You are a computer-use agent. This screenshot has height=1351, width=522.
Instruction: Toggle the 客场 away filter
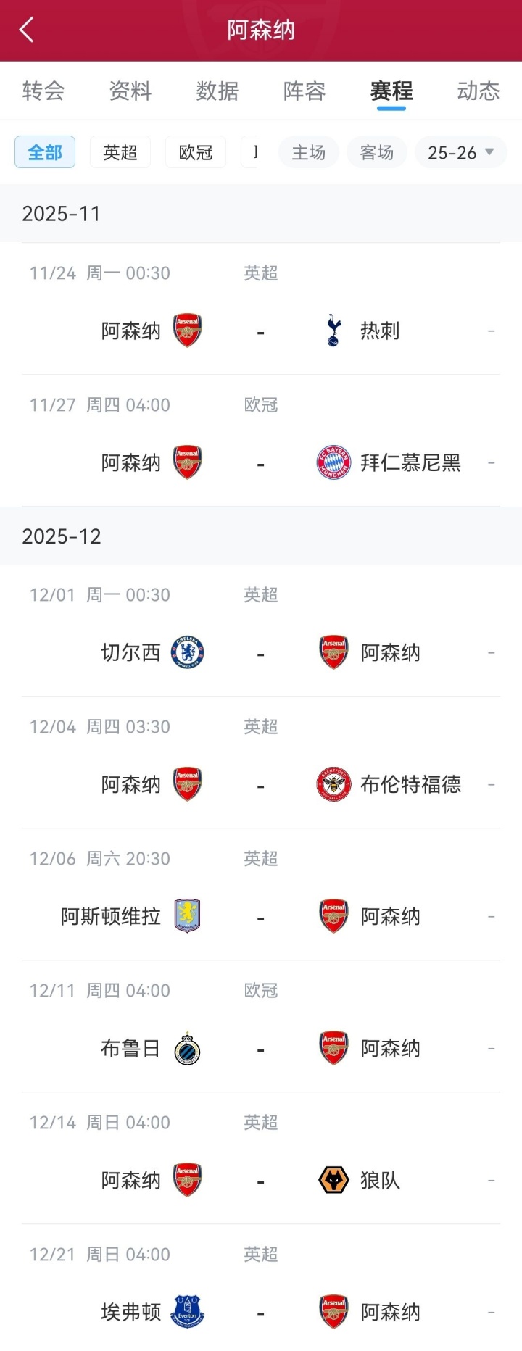click(x=377, y=152)
